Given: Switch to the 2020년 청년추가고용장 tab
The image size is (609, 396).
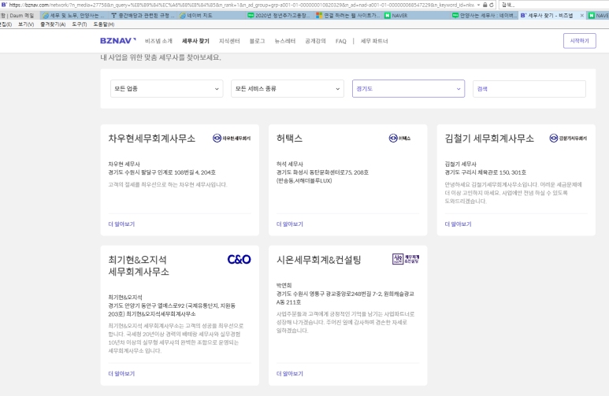Looking at the screenshot, I should (279, 16).
